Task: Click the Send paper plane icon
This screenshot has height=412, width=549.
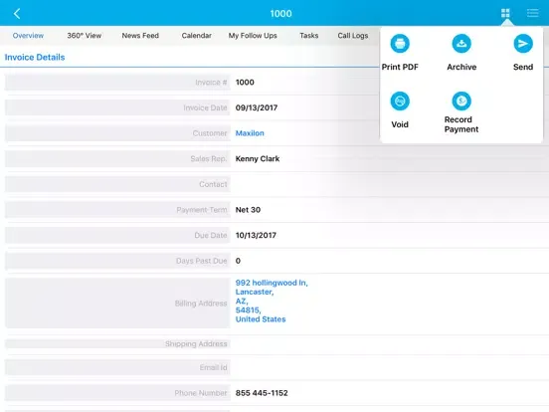Action: (x=523, y=44)
